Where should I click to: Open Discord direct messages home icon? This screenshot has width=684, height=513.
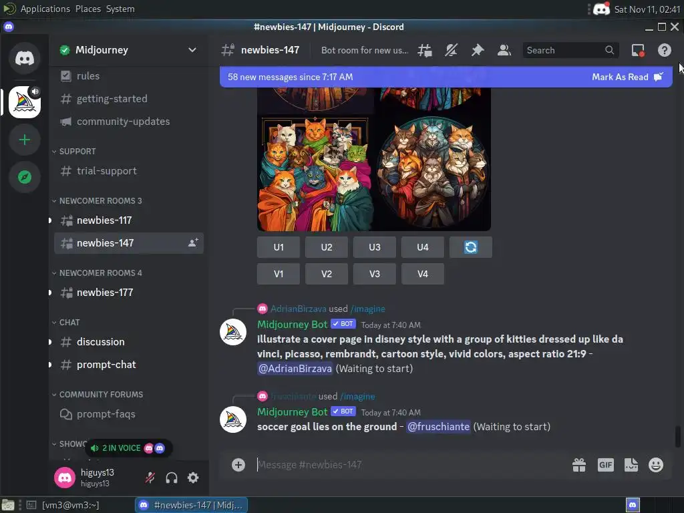coord(25,58)
